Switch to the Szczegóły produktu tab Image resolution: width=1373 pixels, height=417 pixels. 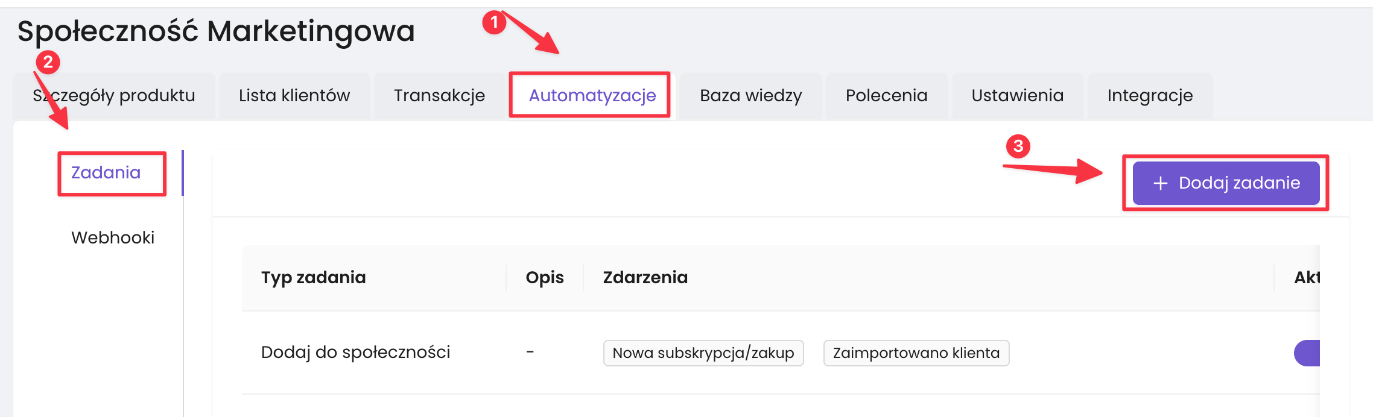pos(114,95)
